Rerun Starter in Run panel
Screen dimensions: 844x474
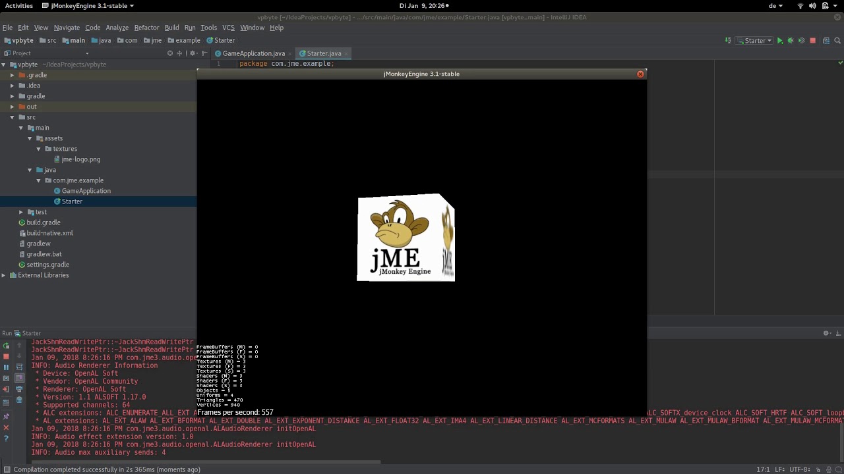click(x=6, y=346)
